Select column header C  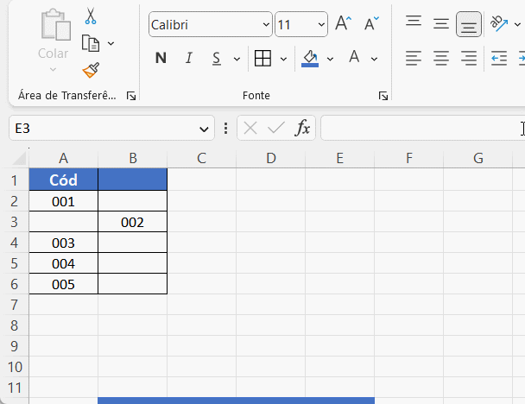201,158
